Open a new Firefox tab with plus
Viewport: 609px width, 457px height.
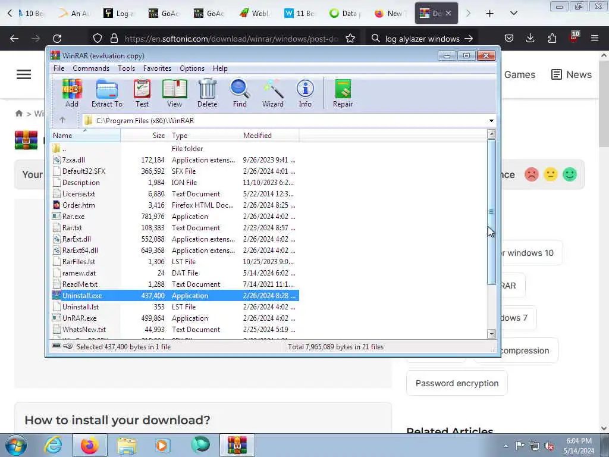click(490, 13)
